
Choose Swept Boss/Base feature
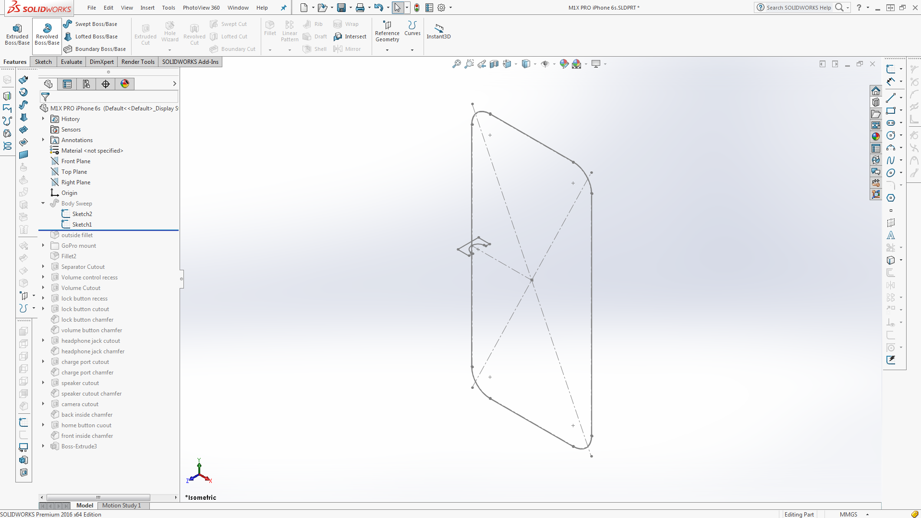tap(90, 24)
